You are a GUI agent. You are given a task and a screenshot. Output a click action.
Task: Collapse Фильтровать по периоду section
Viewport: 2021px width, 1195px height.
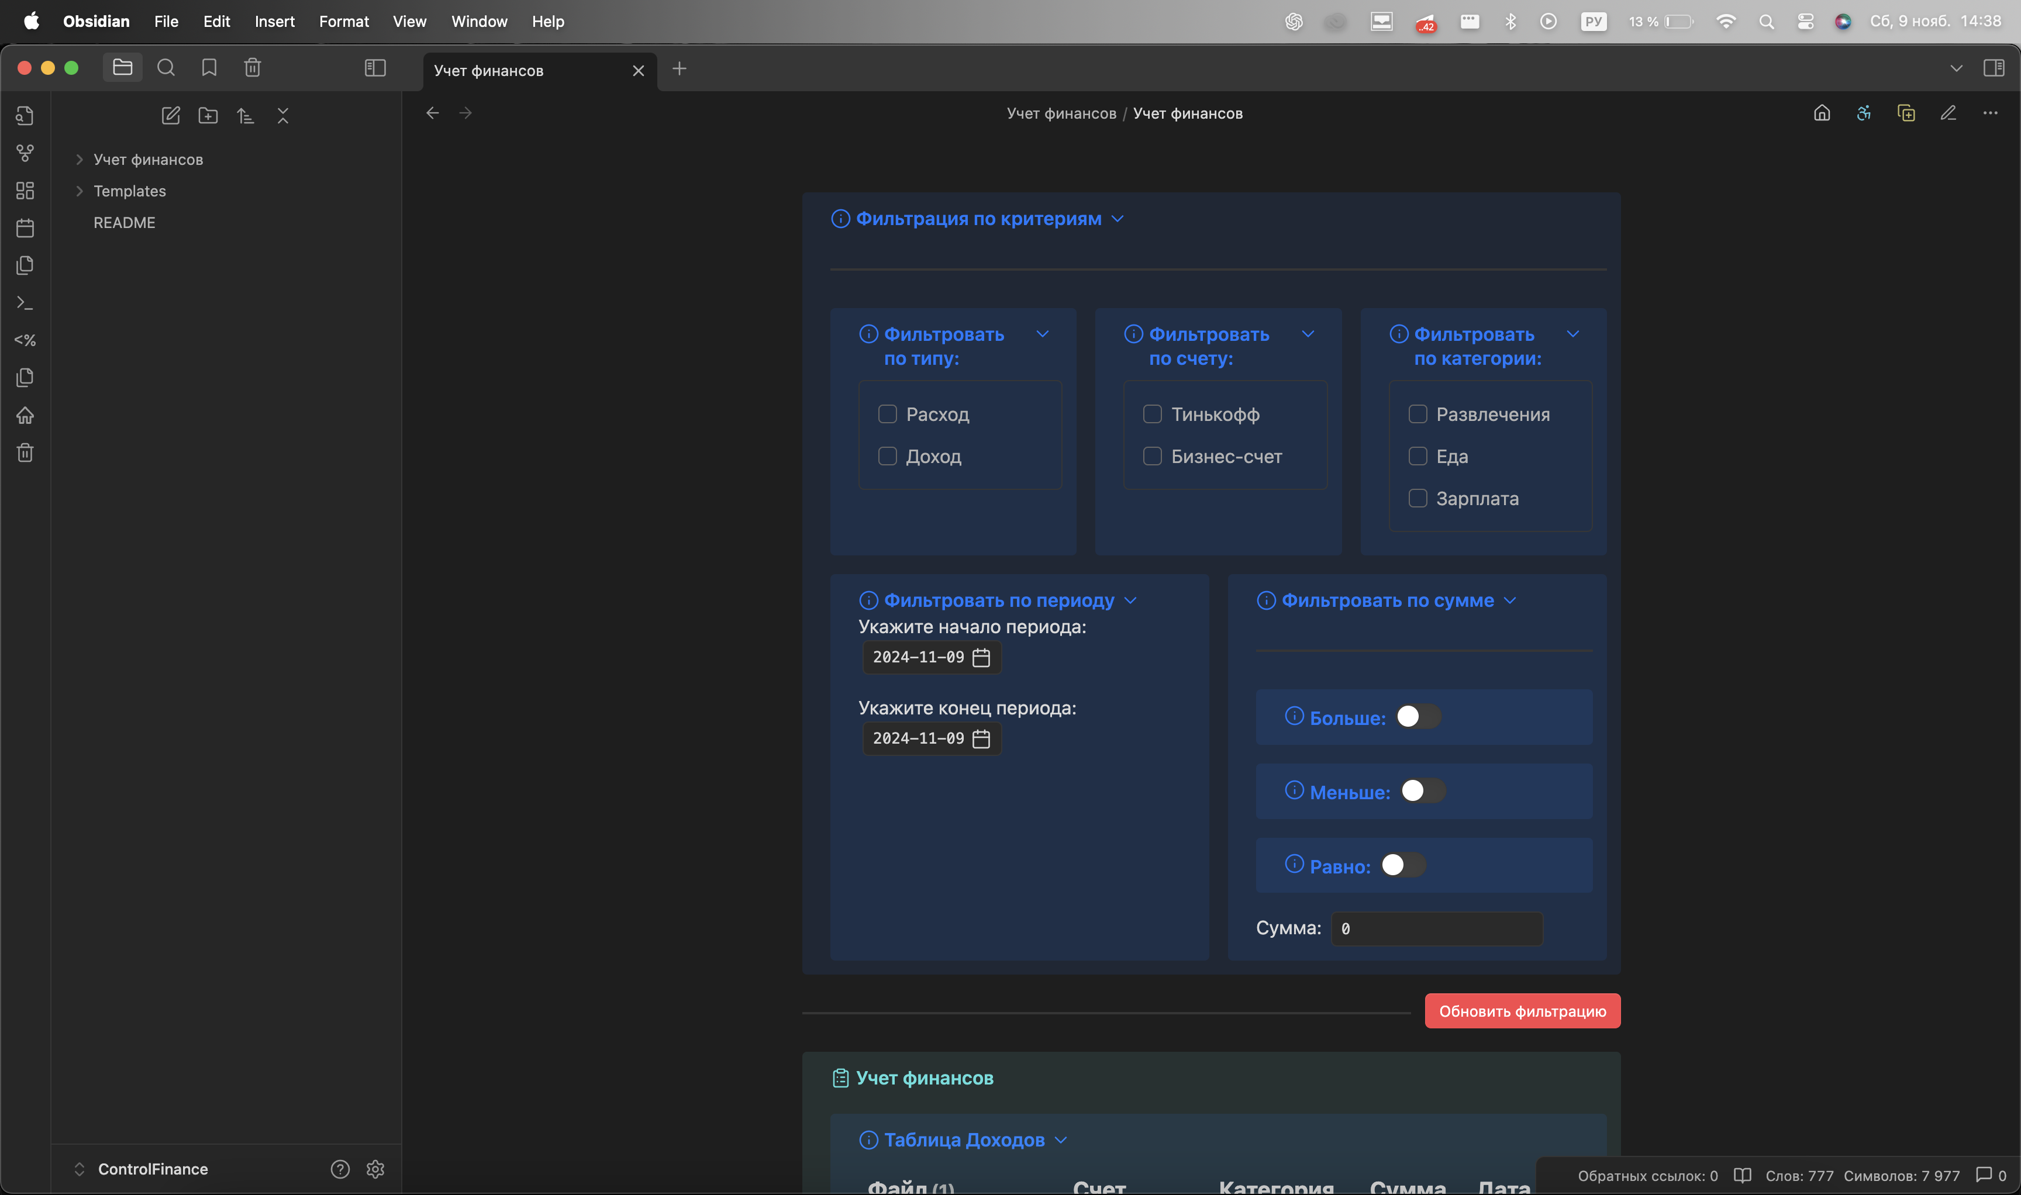(1130, 601)
